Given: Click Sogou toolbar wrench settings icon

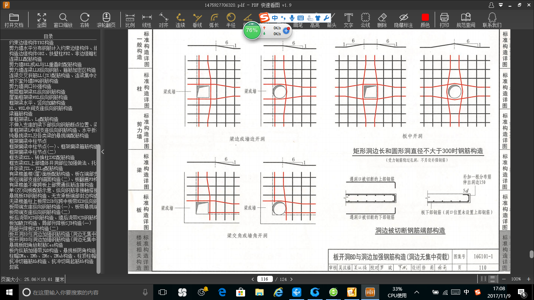Looking at the screenshot, I should (x=326, y=18).
